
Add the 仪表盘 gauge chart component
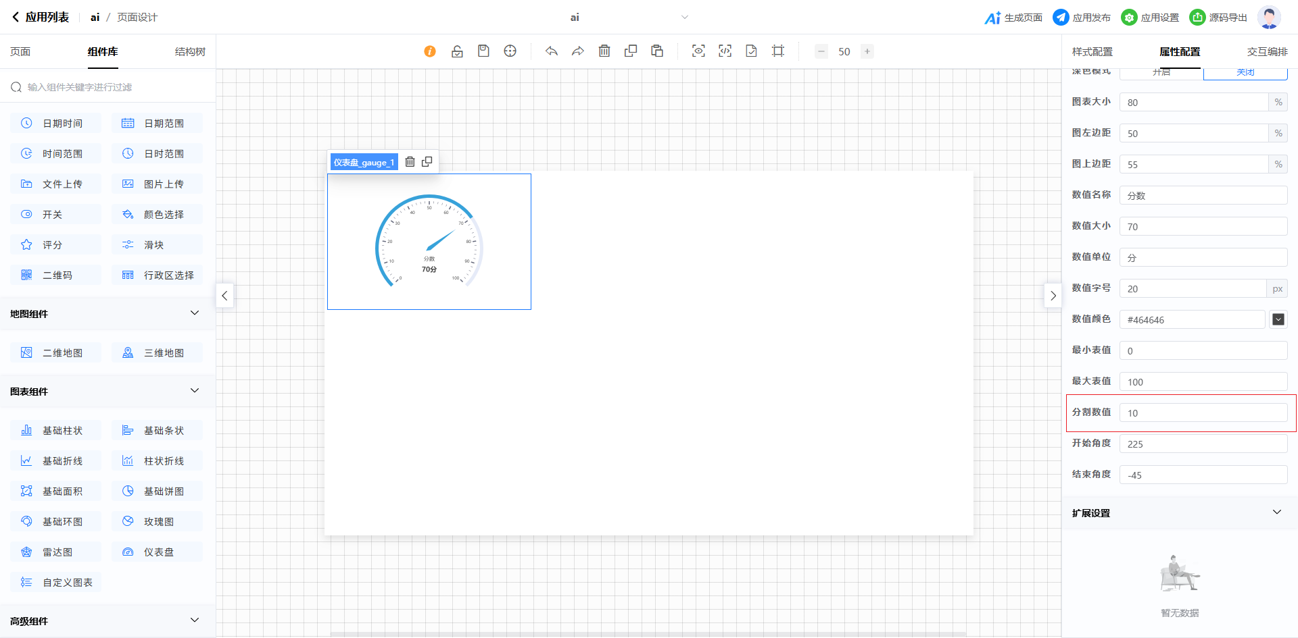(158, 552)
